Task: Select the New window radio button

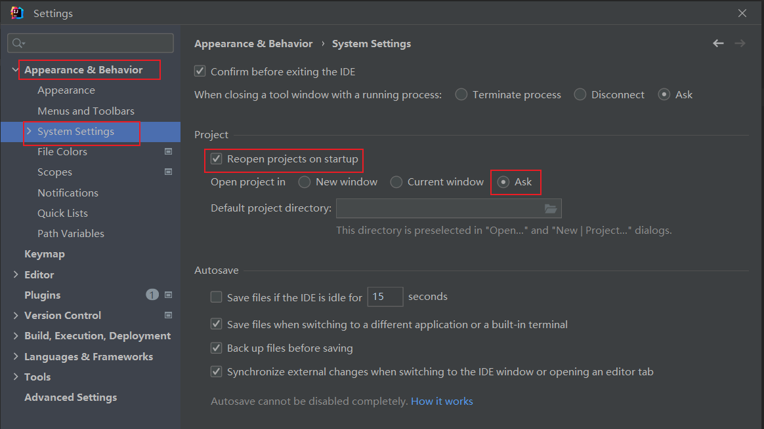Action: (305, 182)
